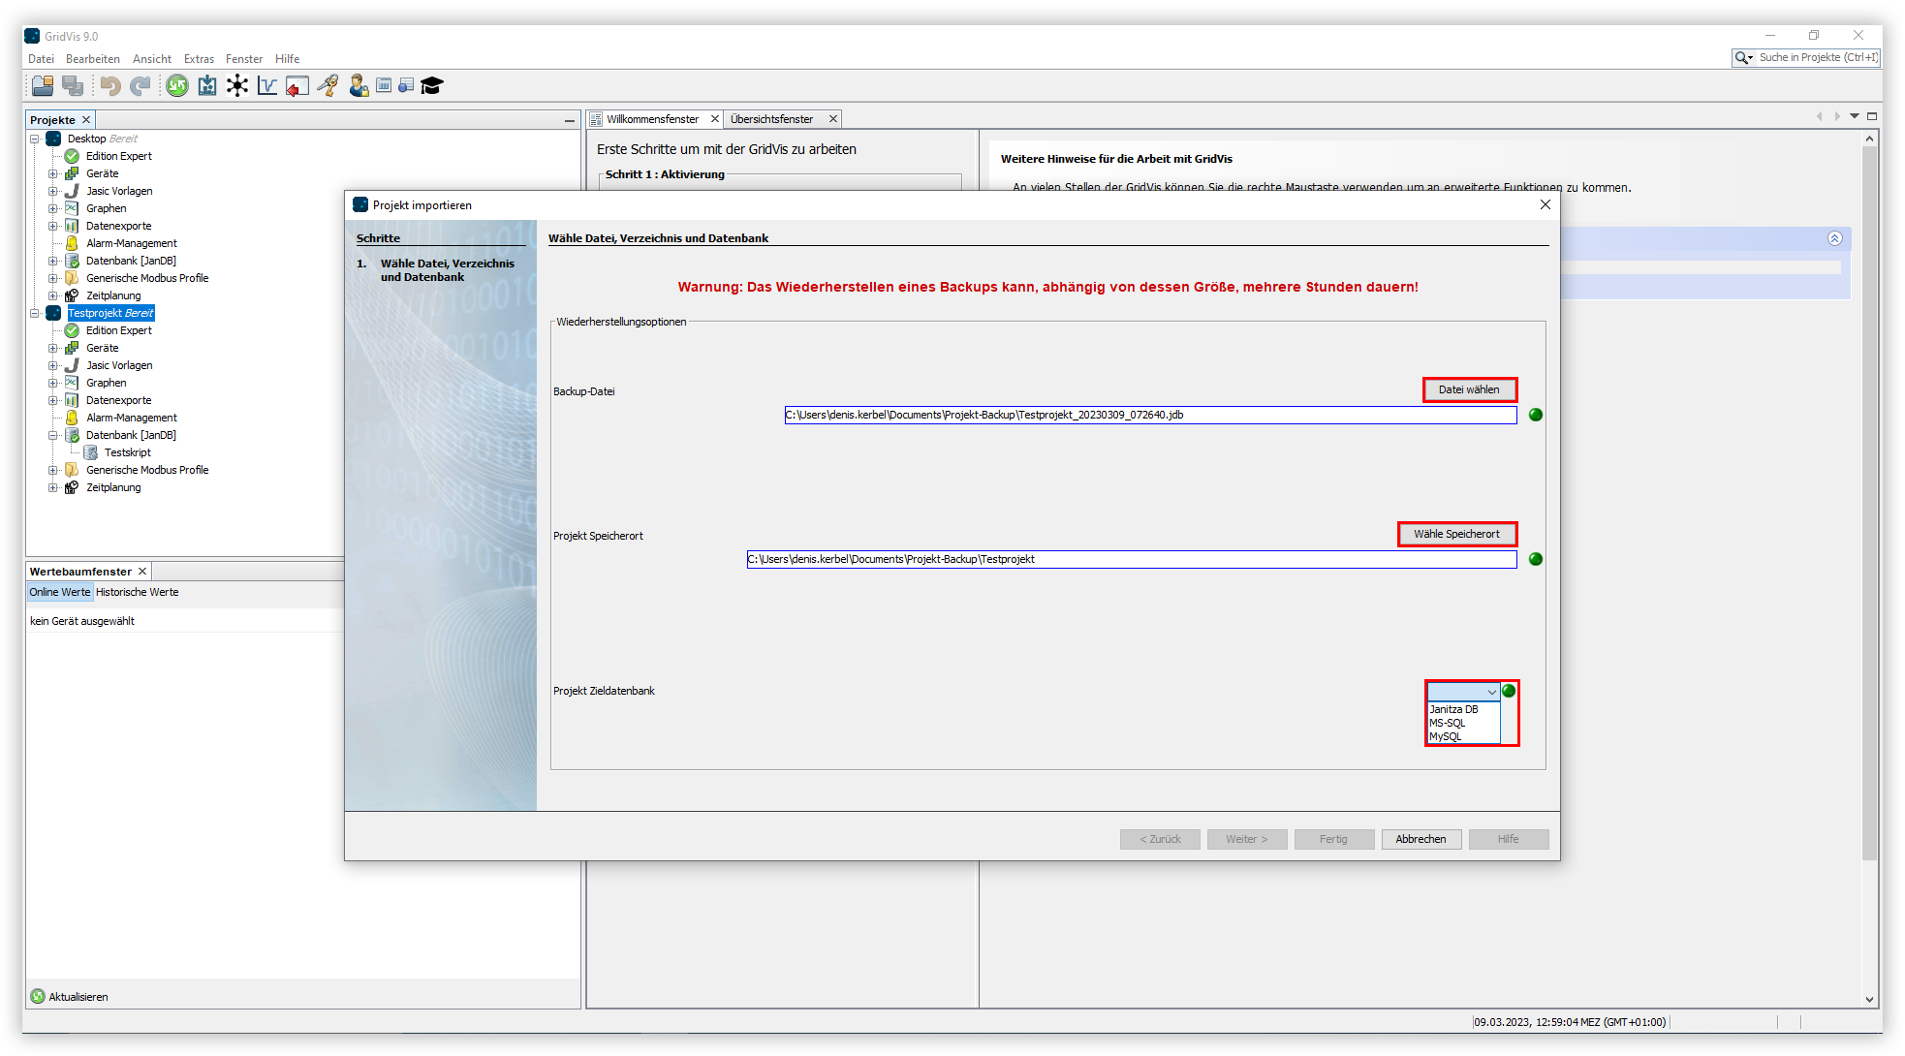Open the Extras menu
1905x1056 pixels.
pos(199,58)
